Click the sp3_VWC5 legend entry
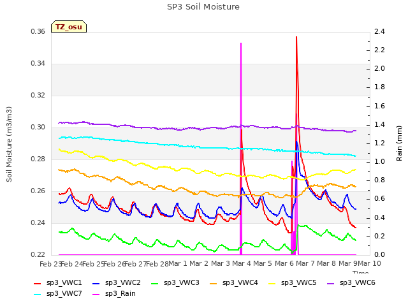The height and width of the screenshot is (306, 408). click(293, 282)
